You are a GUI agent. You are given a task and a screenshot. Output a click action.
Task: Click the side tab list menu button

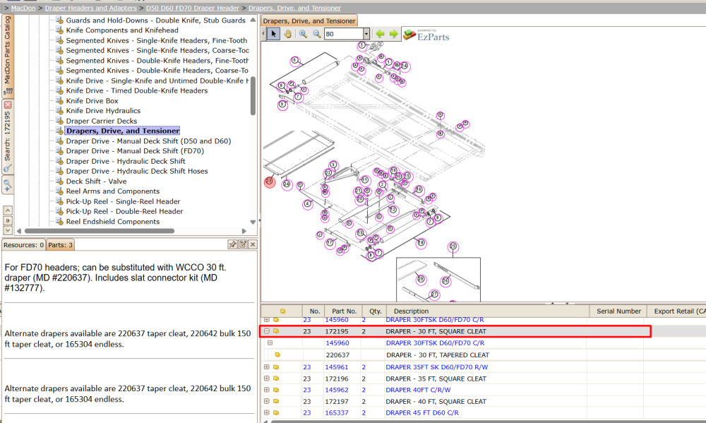[x=8, y=220]
